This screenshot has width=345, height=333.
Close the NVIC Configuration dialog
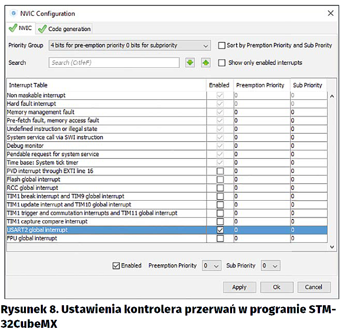point(330,13)
